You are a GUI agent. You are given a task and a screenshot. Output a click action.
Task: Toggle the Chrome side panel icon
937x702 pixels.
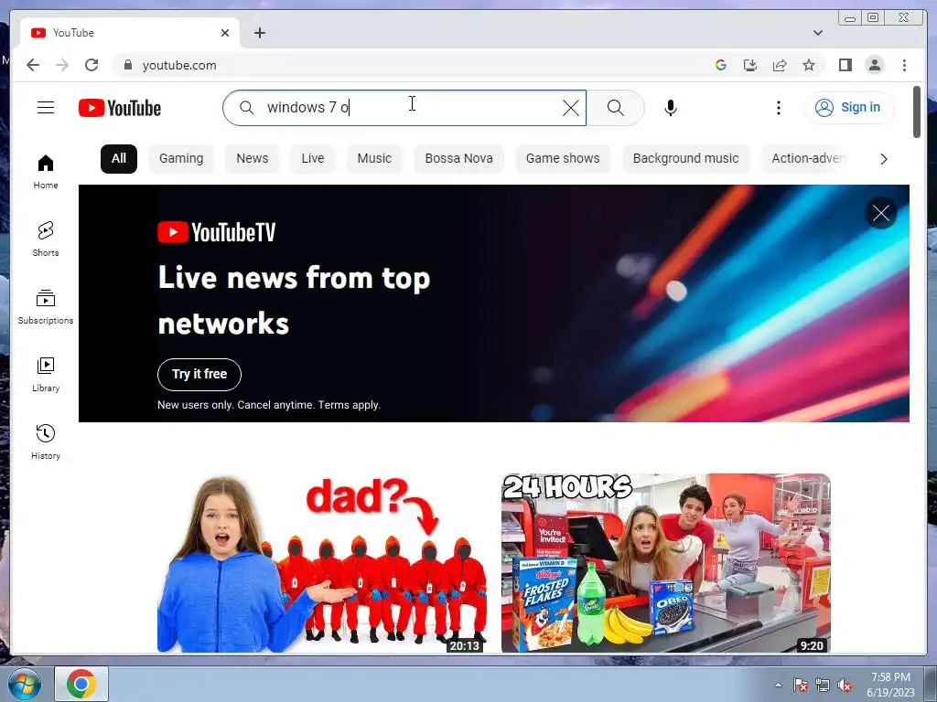click(x=845, y=65)
